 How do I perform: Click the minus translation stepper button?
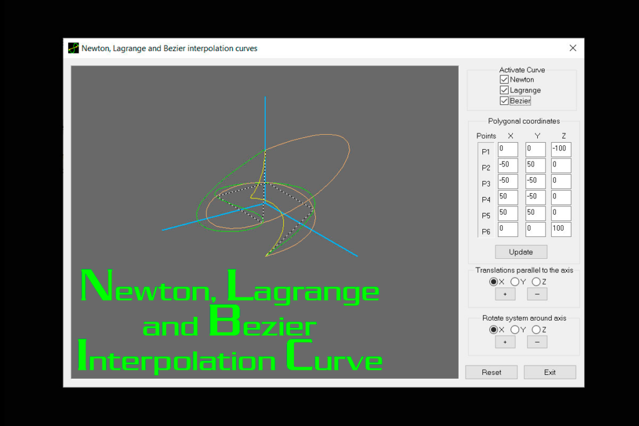click(537, 294)
